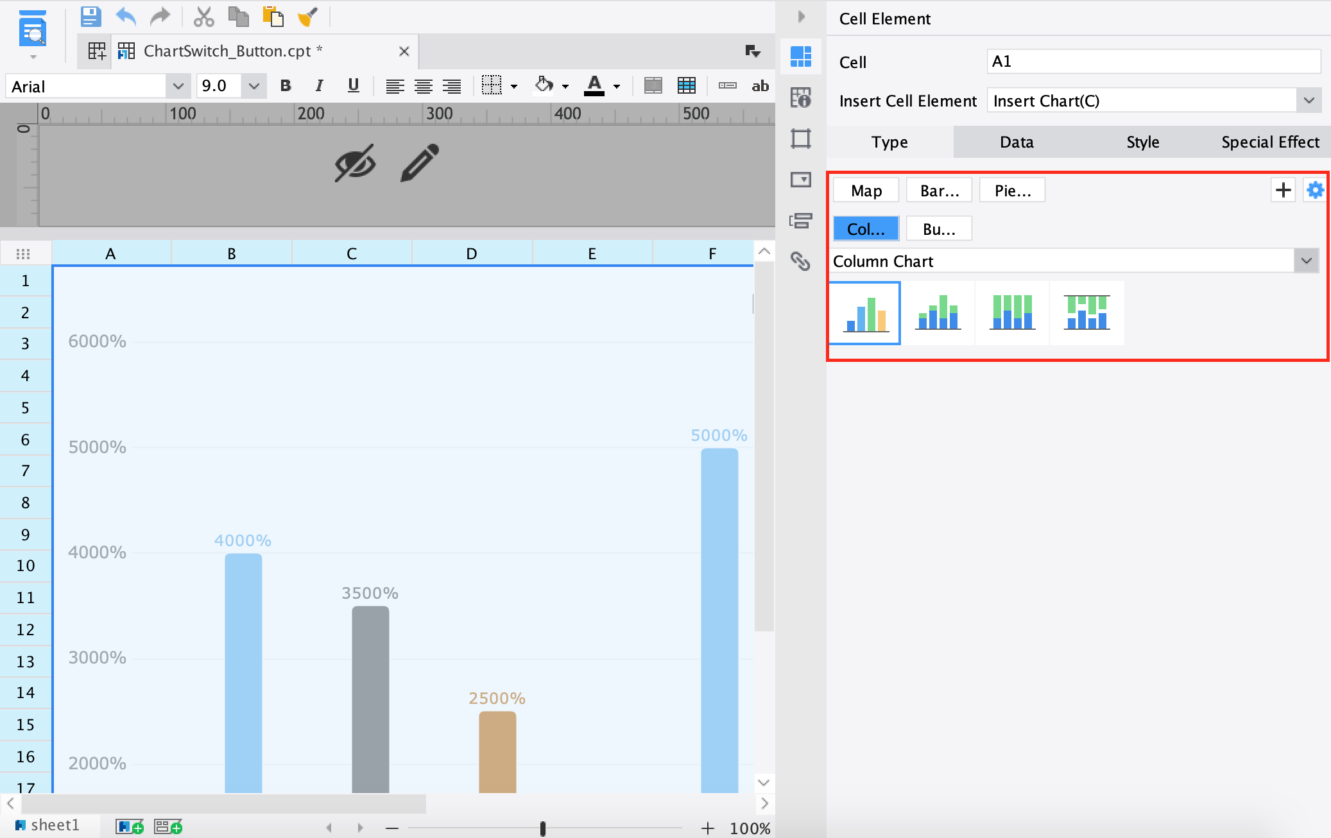Expand the Arial font dropdown
The height and width of the screenshot is (838, 1331).
(178, 86)
